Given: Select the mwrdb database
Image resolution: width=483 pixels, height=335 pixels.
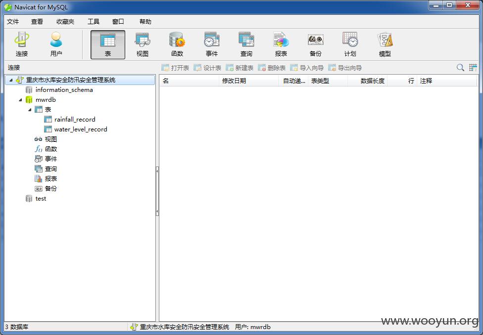Looking at the screenshot, I should (46, 100).
